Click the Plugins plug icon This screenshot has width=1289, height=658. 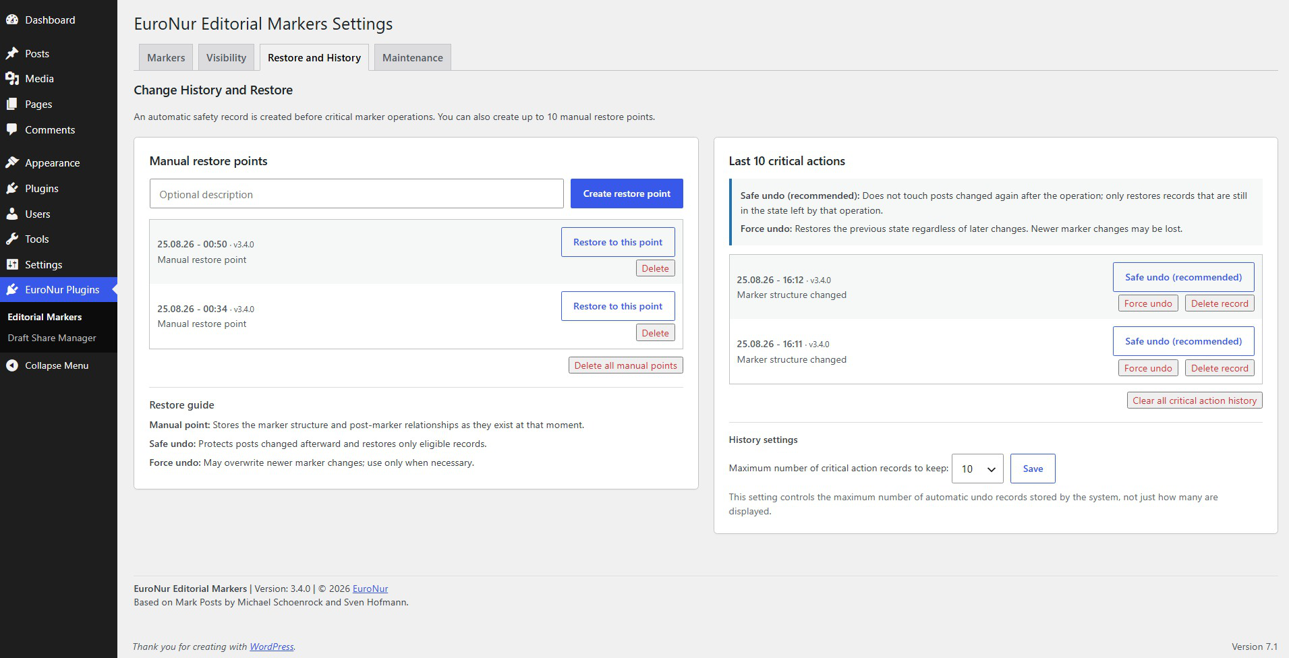pyautogui.click(x=12, y=189)
